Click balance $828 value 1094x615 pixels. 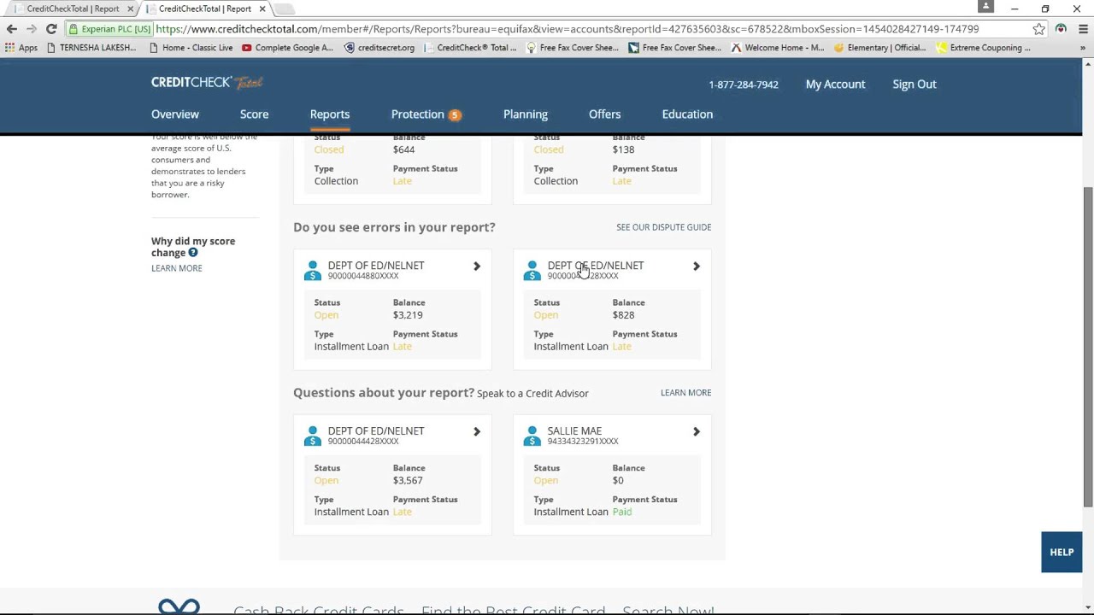point(623,315)
